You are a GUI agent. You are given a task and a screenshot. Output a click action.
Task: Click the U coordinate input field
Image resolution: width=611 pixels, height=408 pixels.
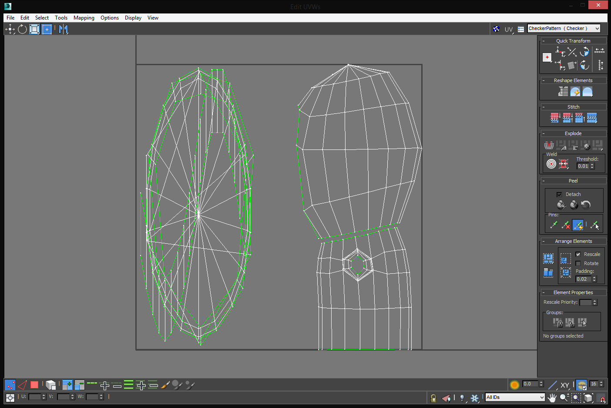coord(35,397)
